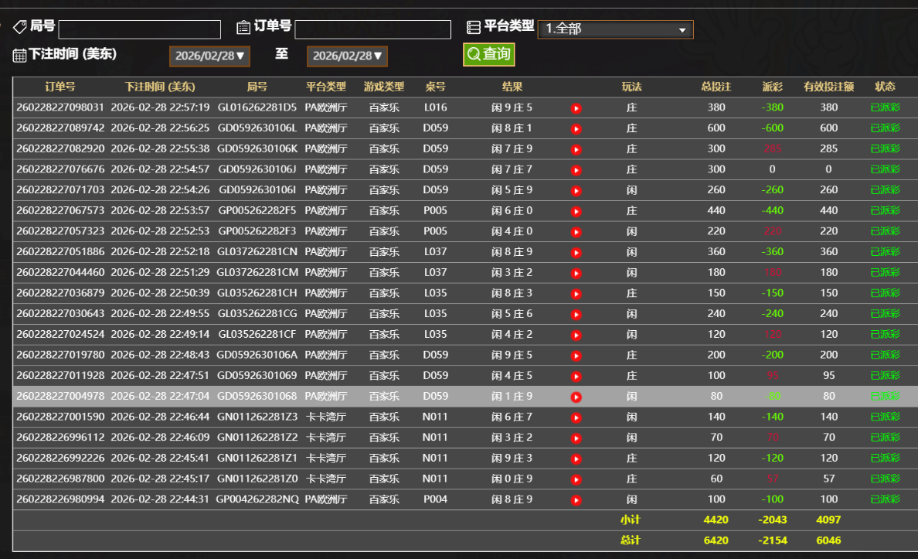Image resolution: width=918 pixels, height=559 pixels.
Task: Open the replay for the bottom P004 row
Action: pyautogui.click(x=576, y=499)
